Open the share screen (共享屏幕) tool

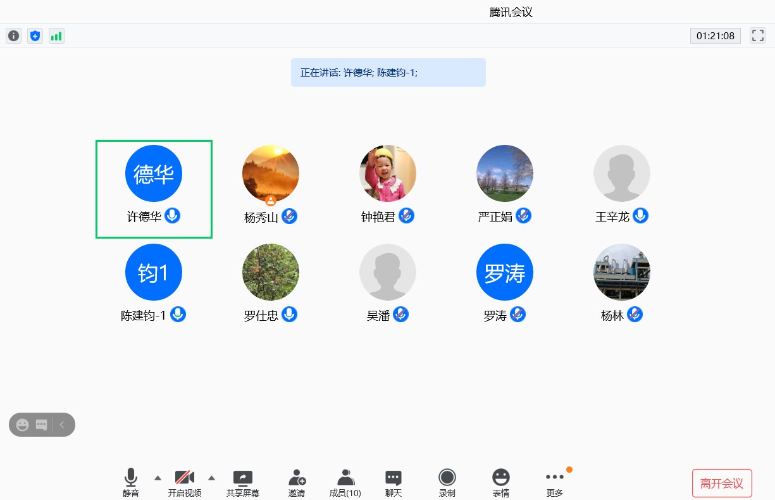pyautogui.click(x=242, y=484)
